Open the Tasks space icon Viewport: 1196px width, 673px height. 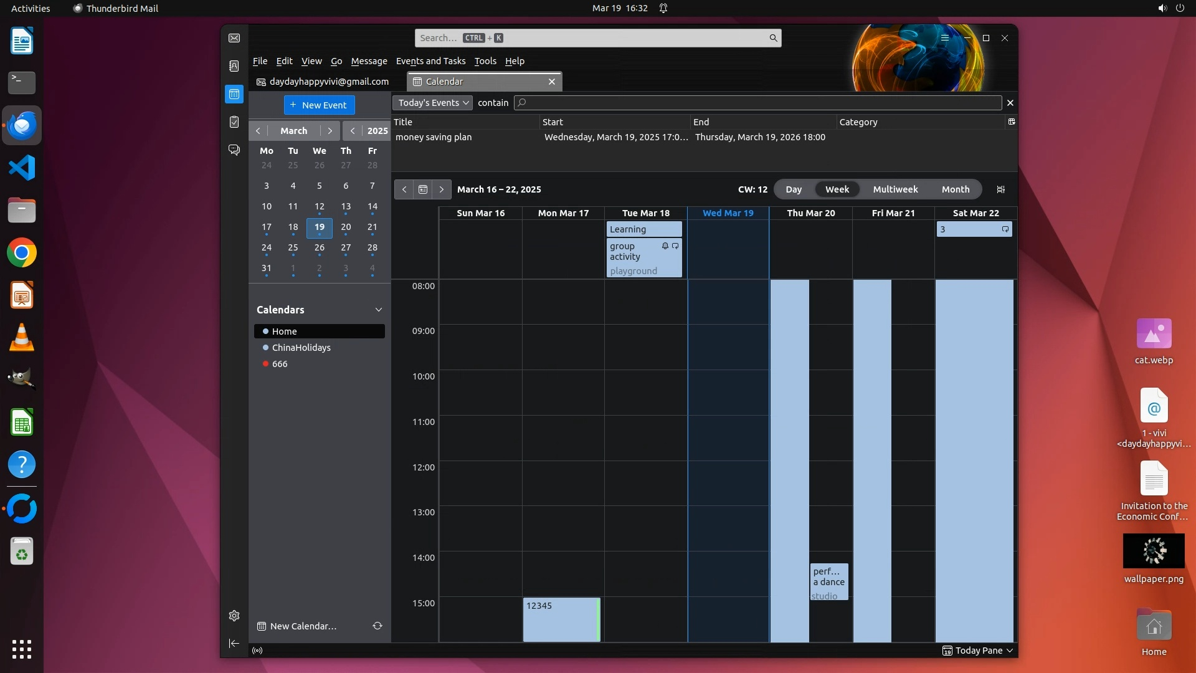[234, 122]
